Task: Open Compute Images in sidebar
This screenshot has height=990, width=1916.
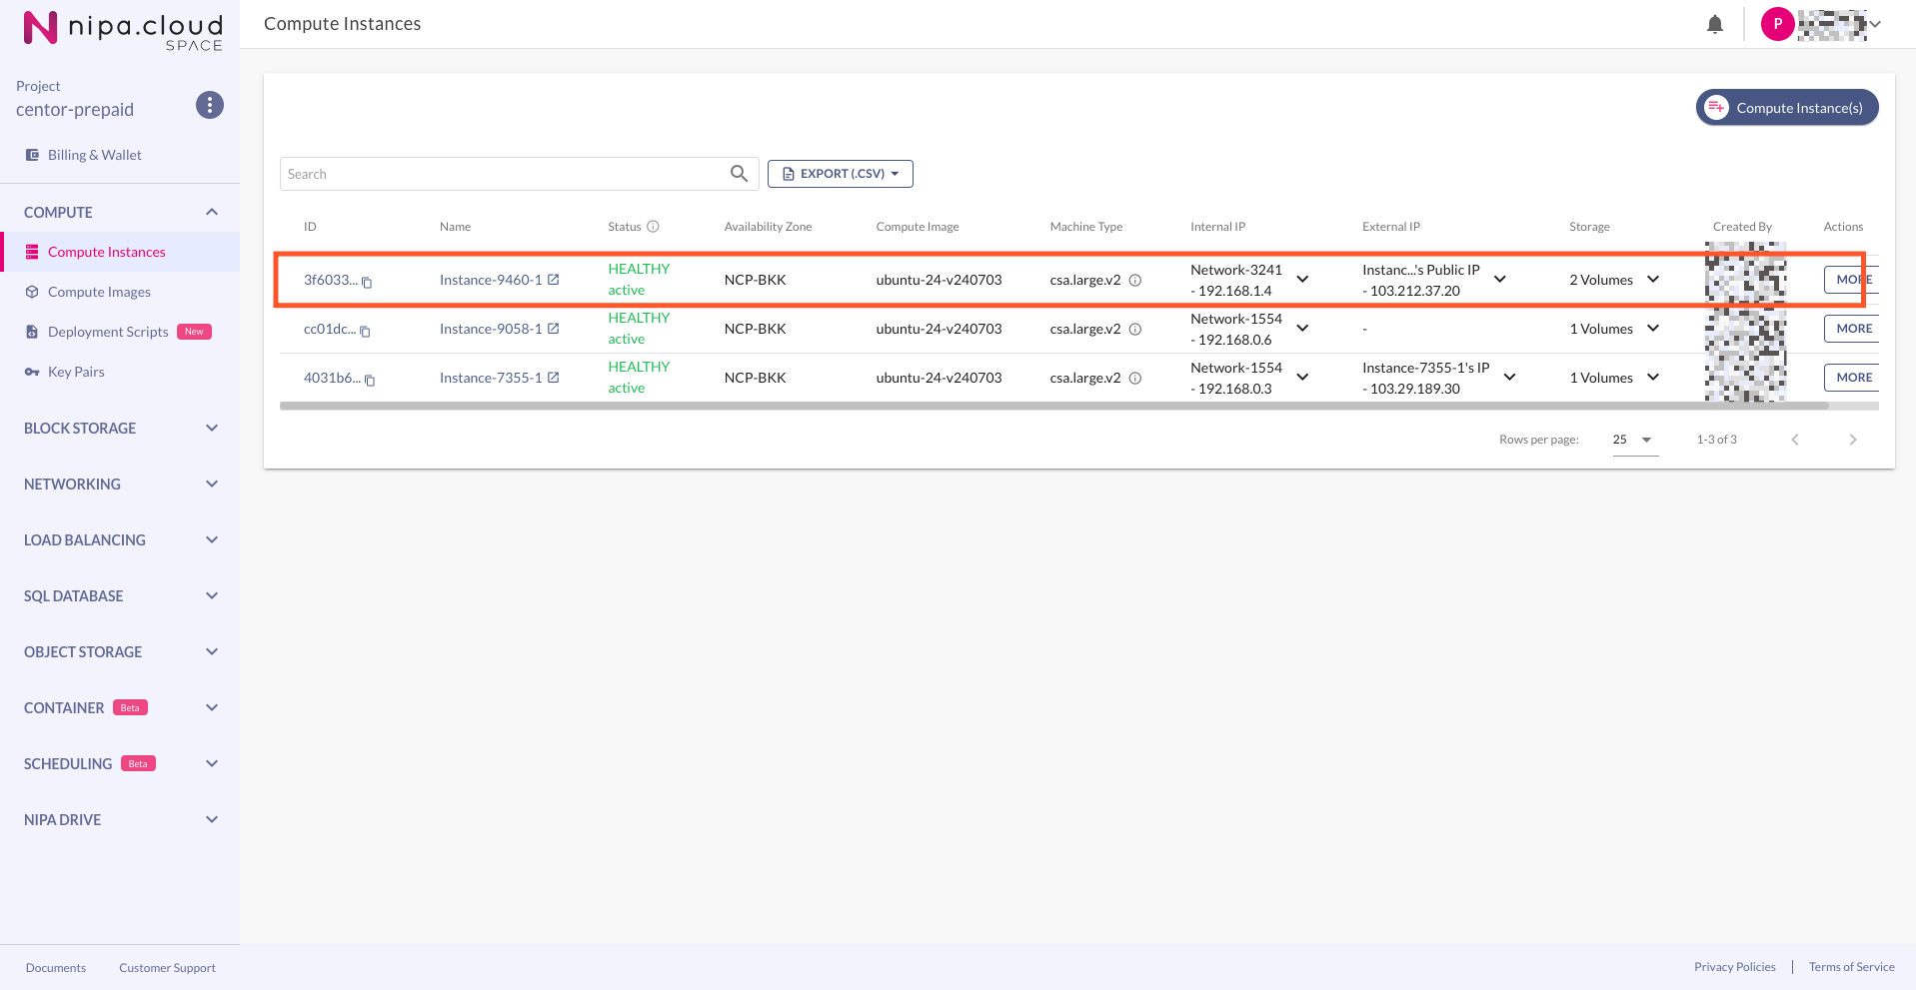Action: click(x=99, y=292)
